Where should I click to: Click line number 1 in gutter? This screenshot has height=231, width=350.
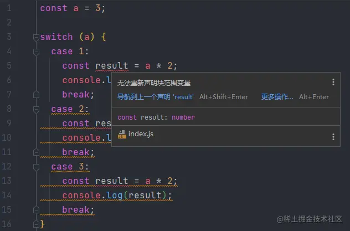9,8
